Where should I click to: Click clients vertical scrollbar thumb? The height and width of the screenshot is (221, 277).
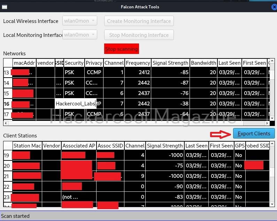[x=272, y=173]
